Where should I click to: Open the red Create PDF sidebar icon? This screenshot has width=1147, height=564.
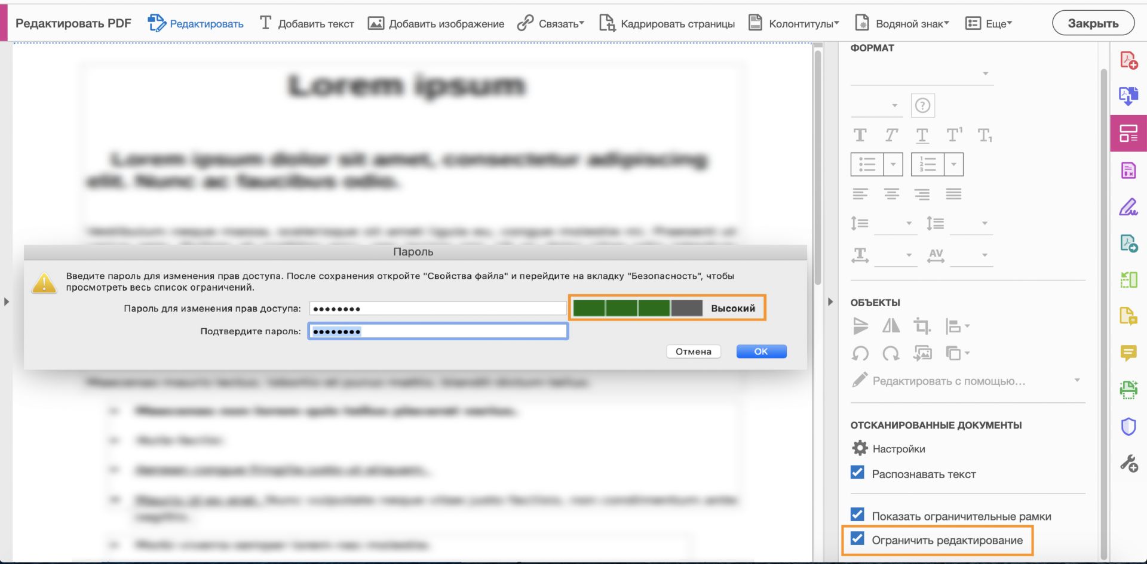1128,60
